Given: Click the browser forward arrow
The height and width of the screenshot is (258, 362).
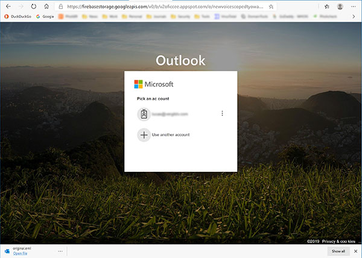Looking at the screenshot, I should (x=21, y=7).
